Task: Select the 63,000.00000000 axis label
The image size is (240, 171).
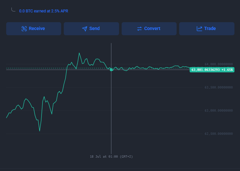Action: (x=218, y=111)
